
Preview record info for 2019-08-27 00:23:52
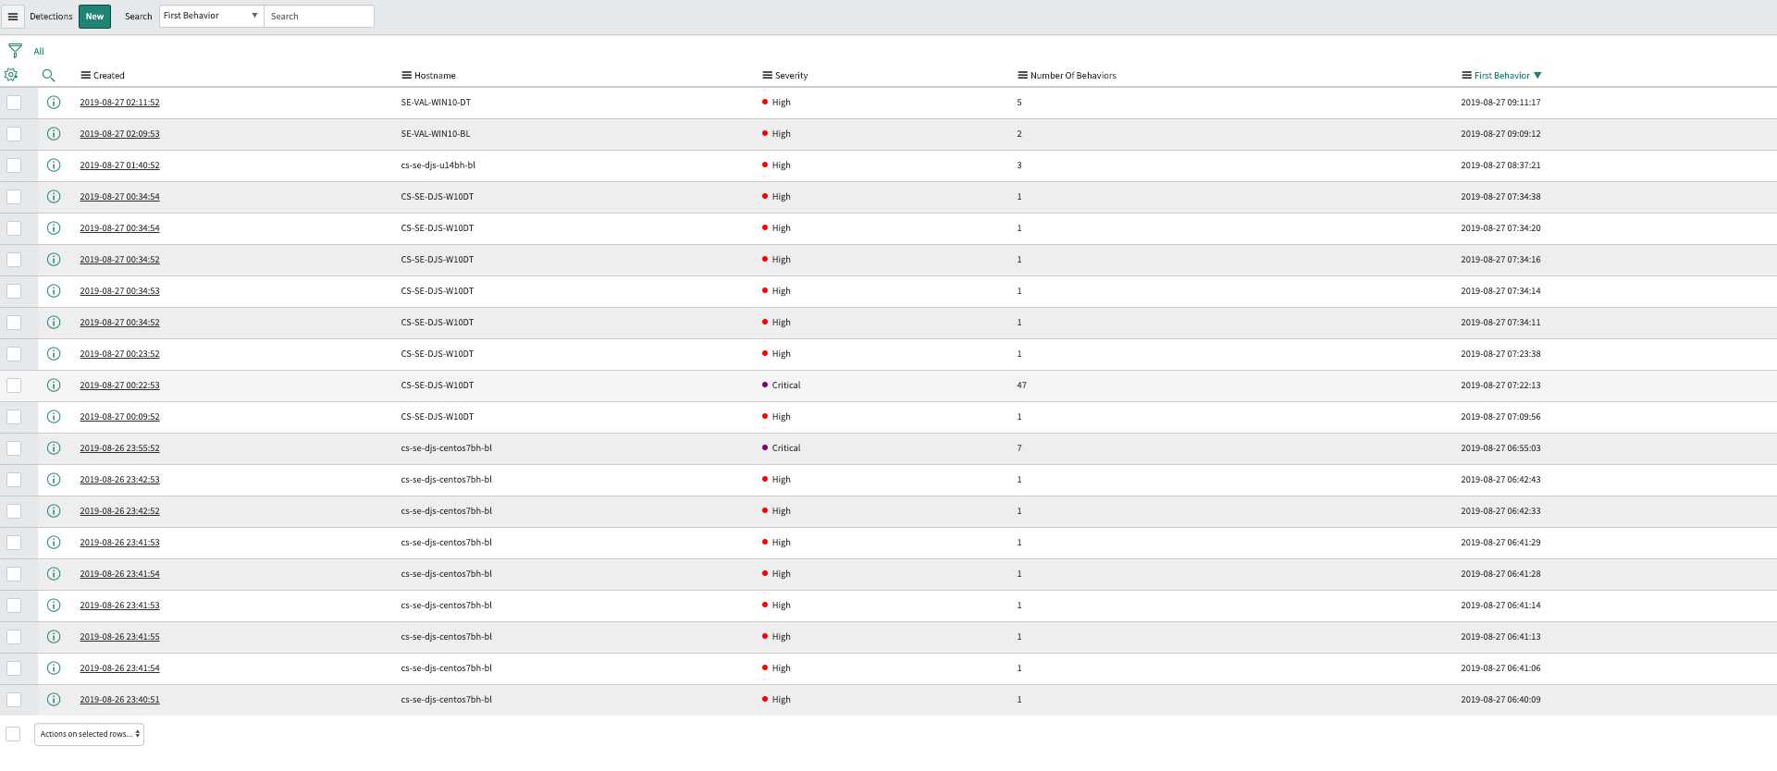point(54,354)
